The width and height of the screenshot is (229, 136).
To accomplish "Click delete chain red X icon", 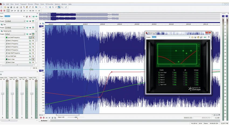I will click(x=30, y=16).
